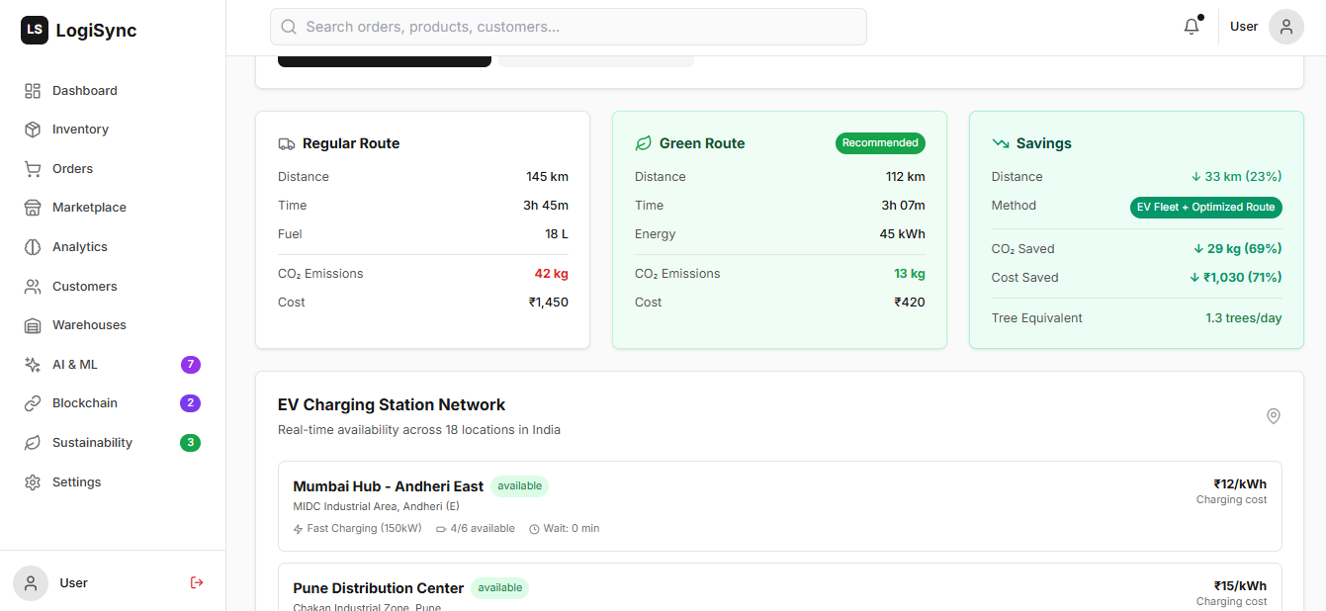Click the Recommended badge on Green Route
1326x611 pixels.
point(880,143)
